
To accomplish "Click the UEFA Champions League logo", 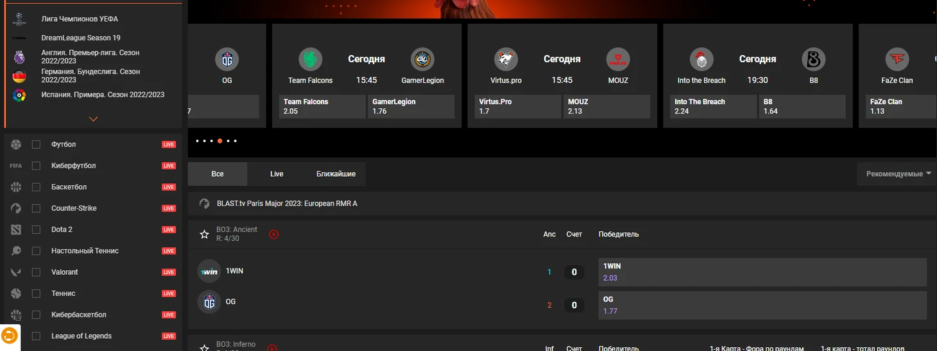I will pyautogui.click(x=19, y=19).
